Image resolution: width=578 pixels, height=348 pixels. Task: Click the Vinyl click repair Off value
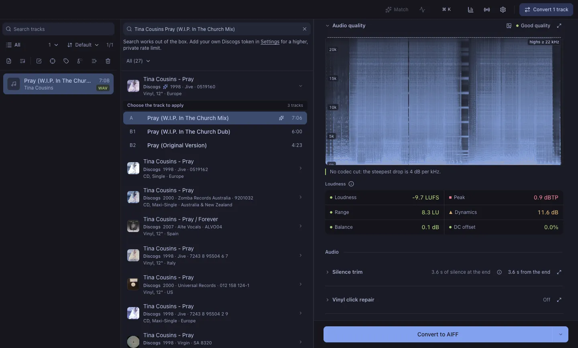[546, 300]
